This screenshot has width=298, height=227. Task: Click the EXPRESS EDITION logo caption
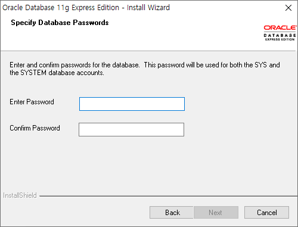[x=280, y=39]
